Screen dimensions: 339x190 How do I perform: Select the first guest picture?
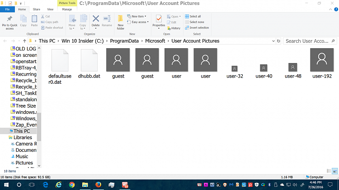[118, 64]
